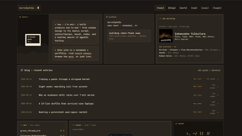Open 'Solitude - Felsmann + Tiley Reinterpretation' track
The width and height of the screenshot is (242, 136).
coord(181,50)
